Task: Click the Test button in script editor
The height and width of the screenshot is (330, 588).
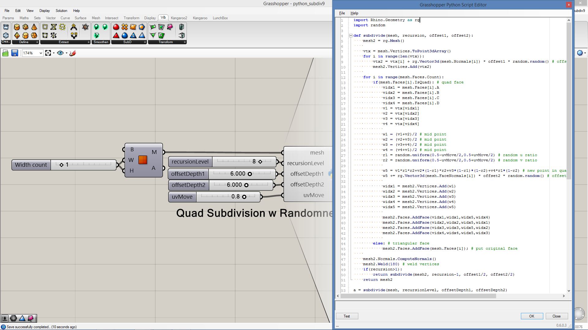Action: (347, 316)
